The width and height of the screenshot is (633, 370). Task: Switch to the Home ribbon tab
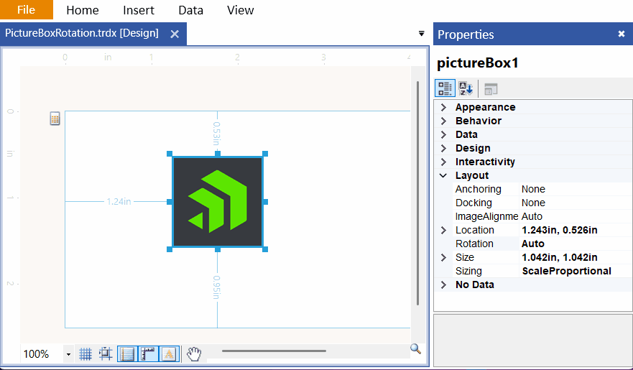(83, 10)
